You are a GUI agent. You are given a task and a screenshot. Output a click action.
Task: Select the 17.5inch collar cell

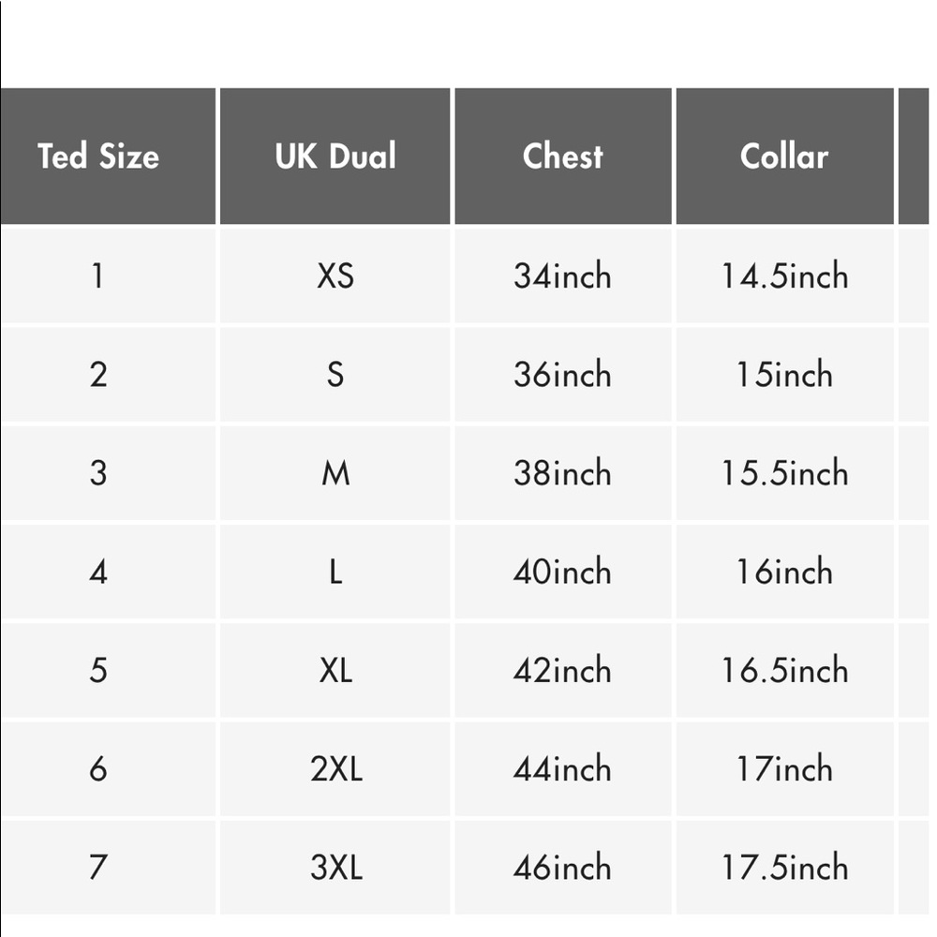pyautogui.click(x=784, y=867)
